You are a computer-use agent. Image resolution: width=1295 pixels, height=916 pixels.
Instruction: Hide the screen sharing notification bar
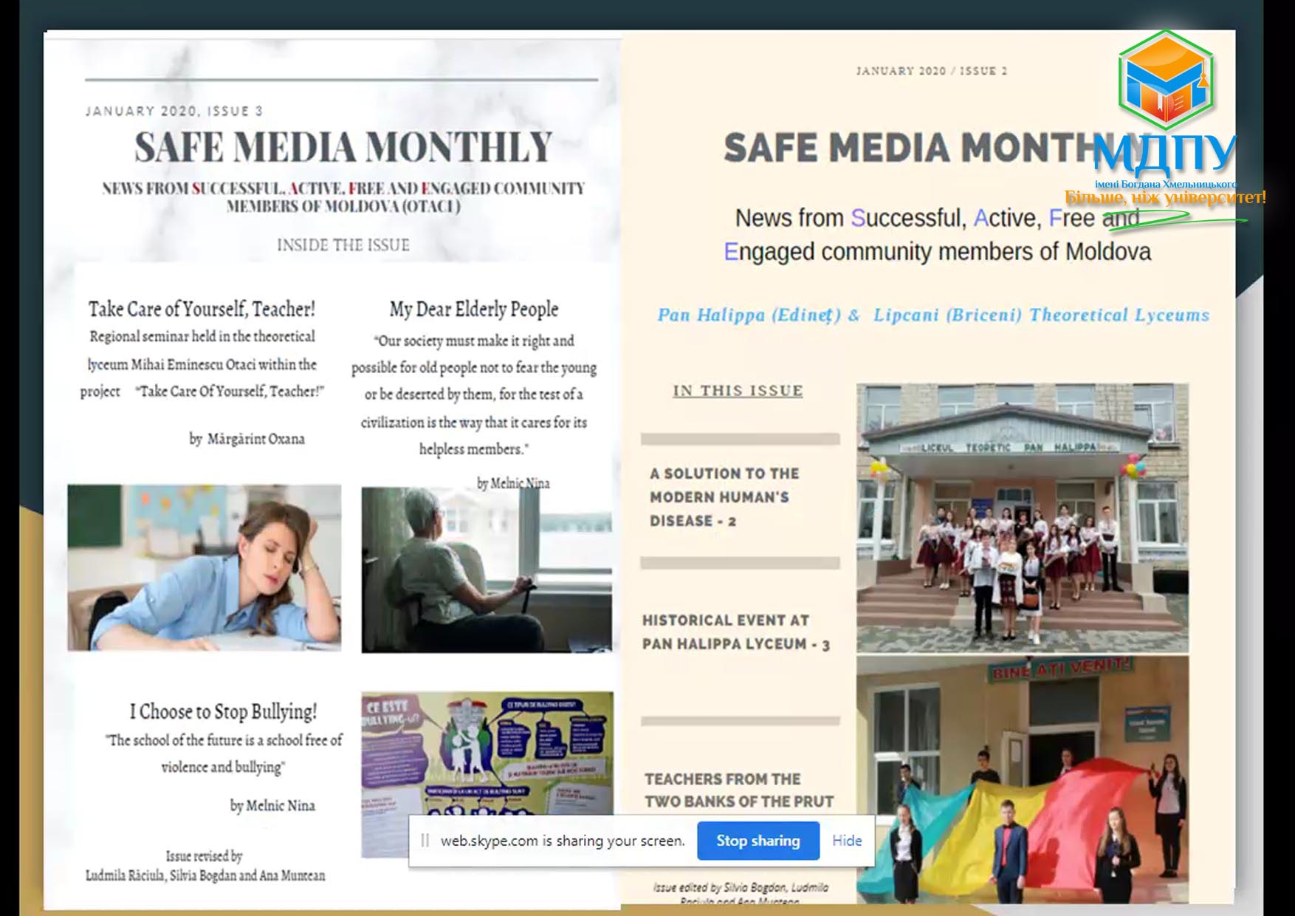pyautogui.click(x=846, y=841)
